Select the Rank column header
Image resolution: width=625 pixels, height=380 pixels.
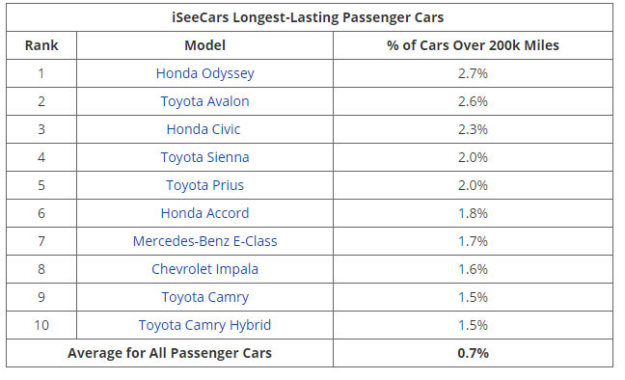coord(41,45)
